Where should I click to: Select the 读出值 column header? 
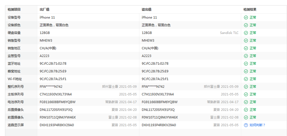tap(146, 10)
